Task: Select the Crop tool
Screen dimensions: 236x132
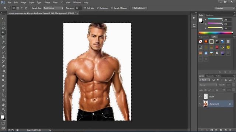Action: click(x=3, y=37)
